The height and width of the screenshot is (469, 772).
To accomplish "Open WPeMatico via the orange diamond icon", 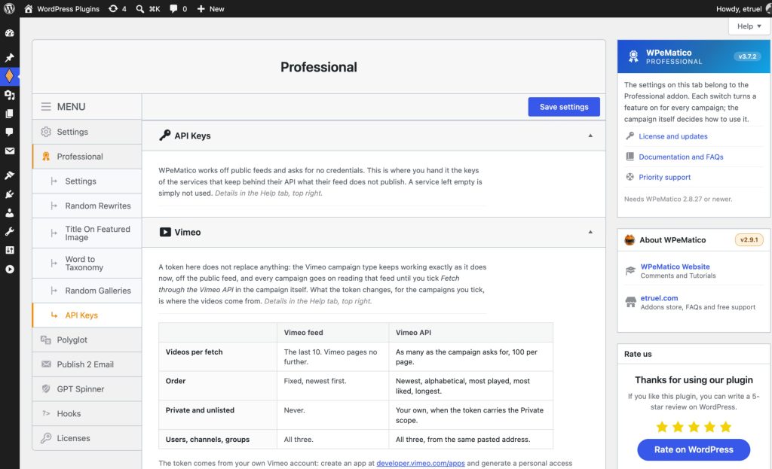I will click(9, 76).
